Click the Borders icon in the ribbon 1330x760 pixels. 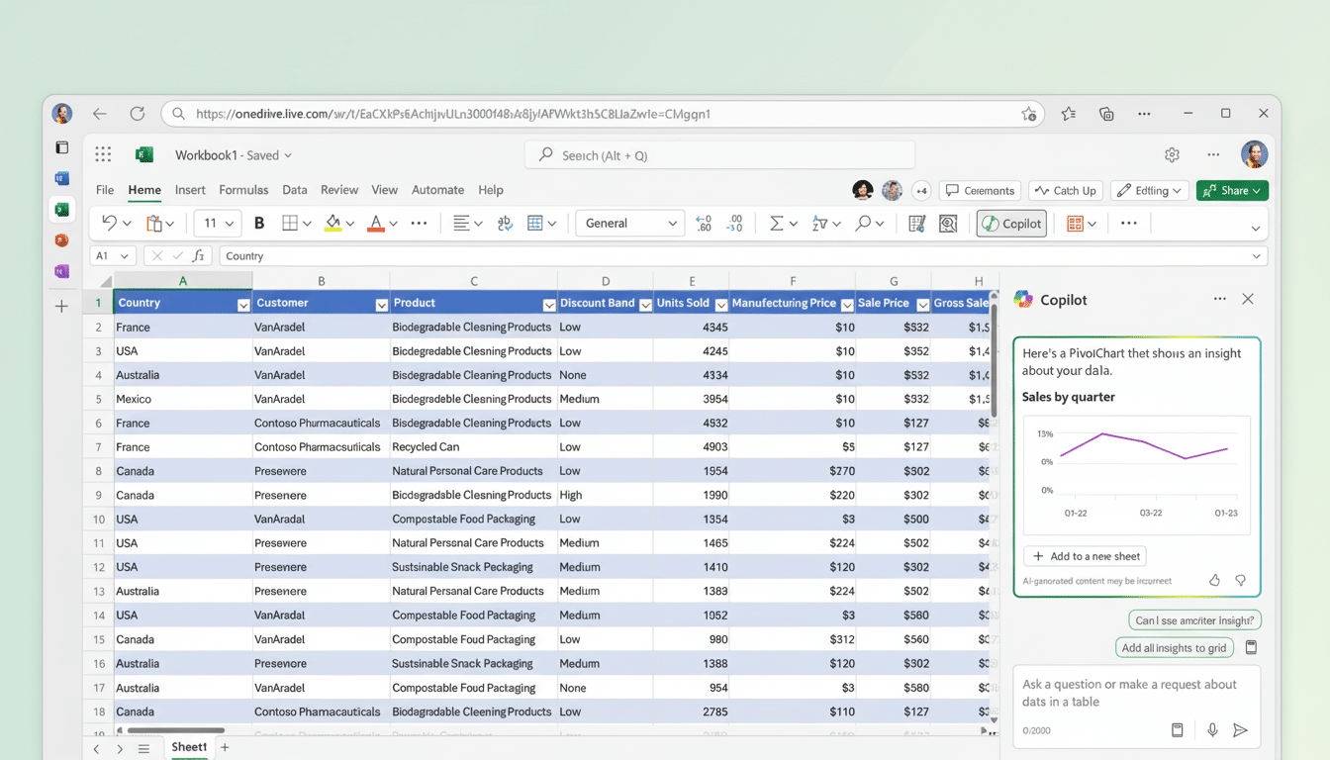pos(288,223)
